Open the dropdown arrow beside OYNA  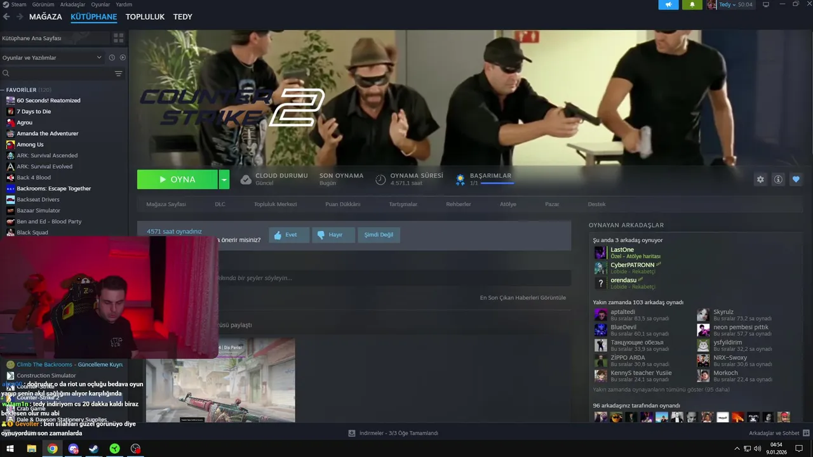[224, 180]
